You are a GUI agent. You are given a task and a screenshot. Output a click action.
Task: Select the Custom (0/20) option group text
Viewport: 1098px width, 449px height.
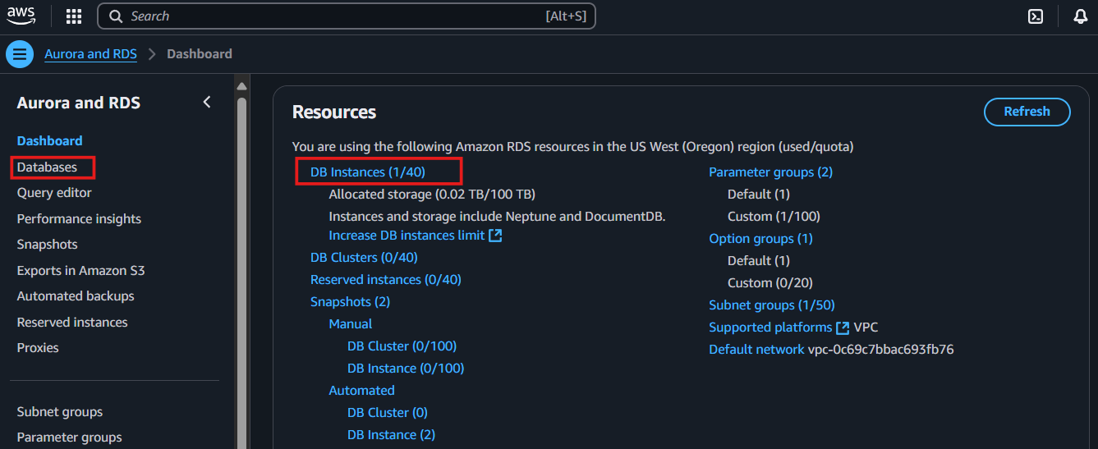pyautogui.click(x=770, y=283)
